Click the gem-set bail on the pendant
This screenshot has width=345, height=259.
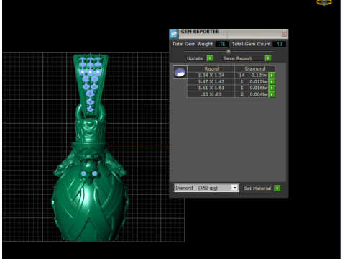[x=91, y=86]
